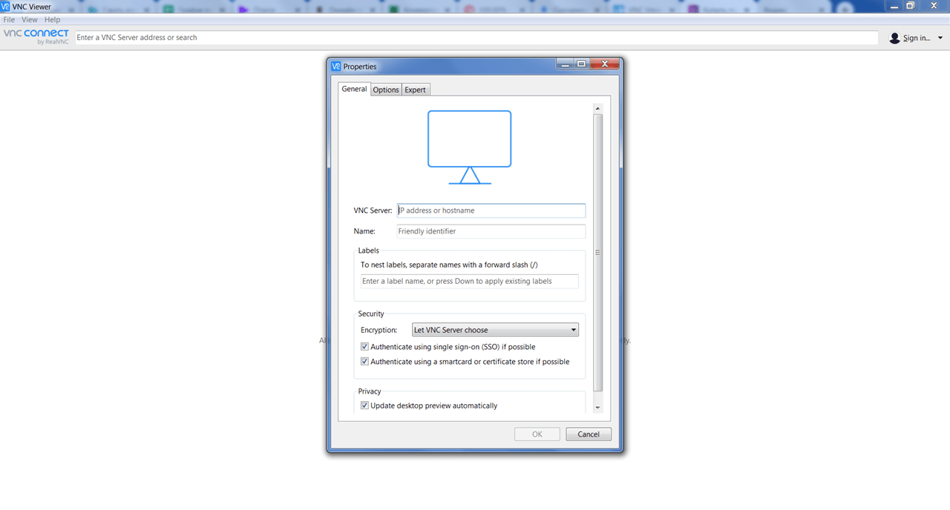Click the Name friendly identifier field
This screenshot has width=950, height=510.
491,231
